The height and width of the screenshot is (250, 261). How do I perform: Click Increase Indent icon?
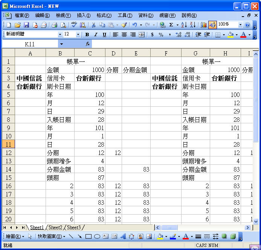coord(207,35)
